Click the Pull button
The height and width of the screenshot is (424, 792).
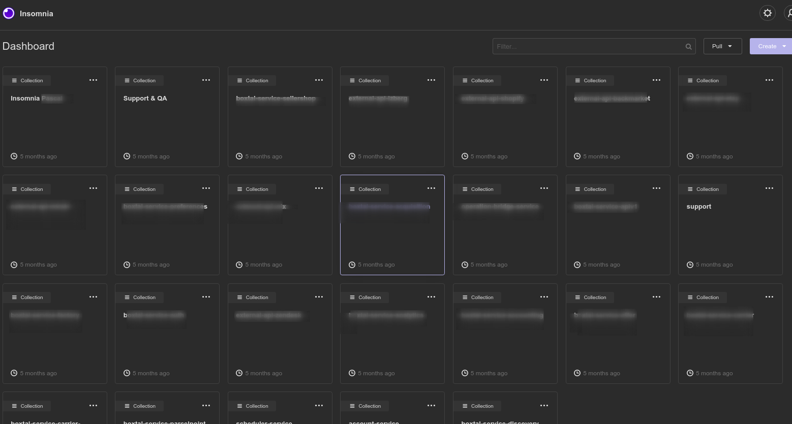pos(716,46)
